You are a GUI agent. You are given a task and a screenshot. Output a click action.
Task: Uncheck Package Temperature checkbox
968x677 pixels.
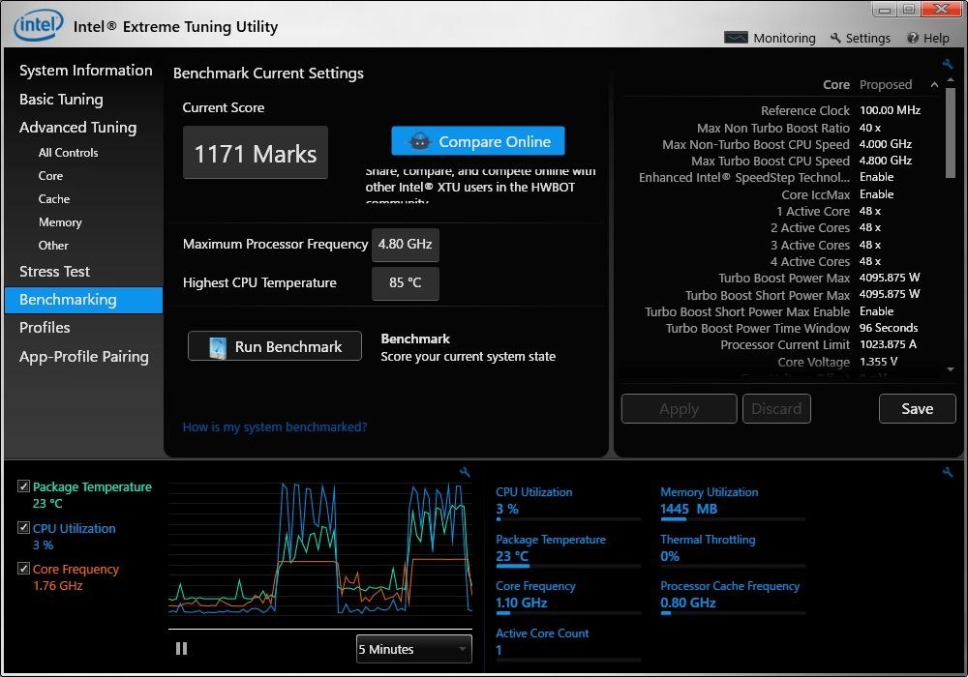click(x=23, y=486)
